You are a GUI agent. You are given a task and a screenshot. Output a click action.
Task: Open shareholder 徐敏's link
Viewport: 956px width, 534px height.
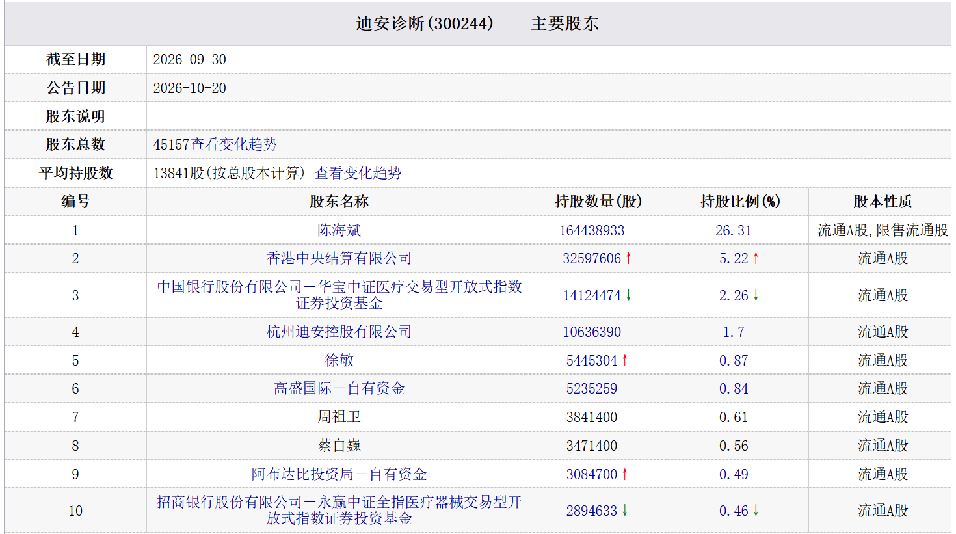click(339, 360)
